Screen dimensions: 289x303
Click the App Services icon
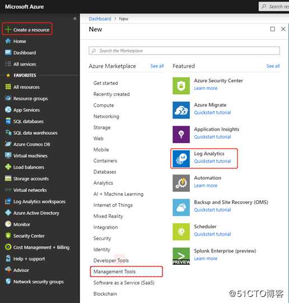pos(8,109)
